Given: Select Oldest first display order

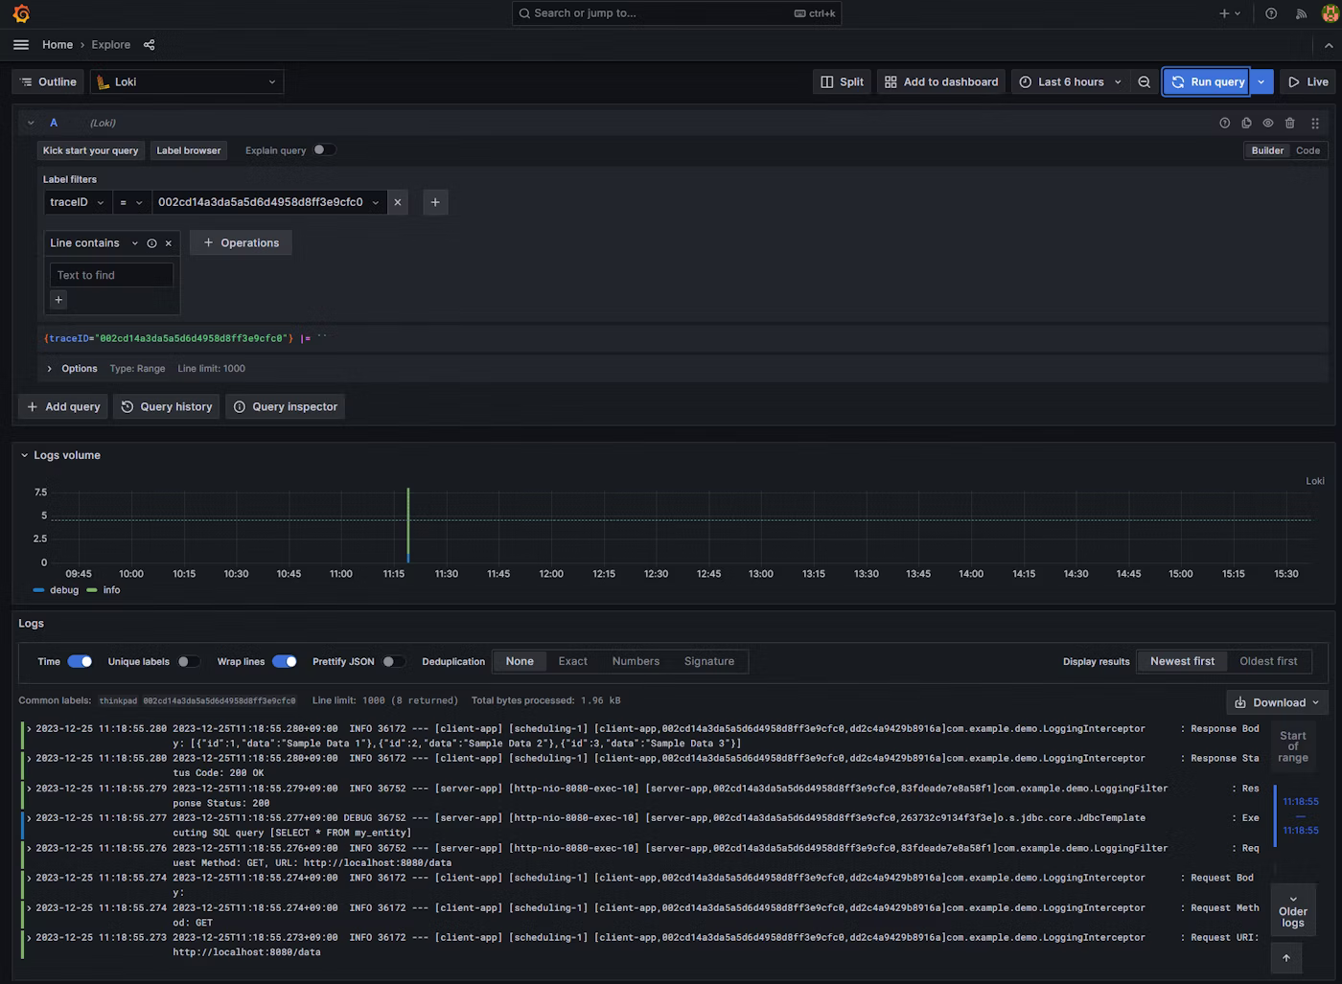Looking at the screenshot, I should pyautogui.click(x=1267, y=661).
